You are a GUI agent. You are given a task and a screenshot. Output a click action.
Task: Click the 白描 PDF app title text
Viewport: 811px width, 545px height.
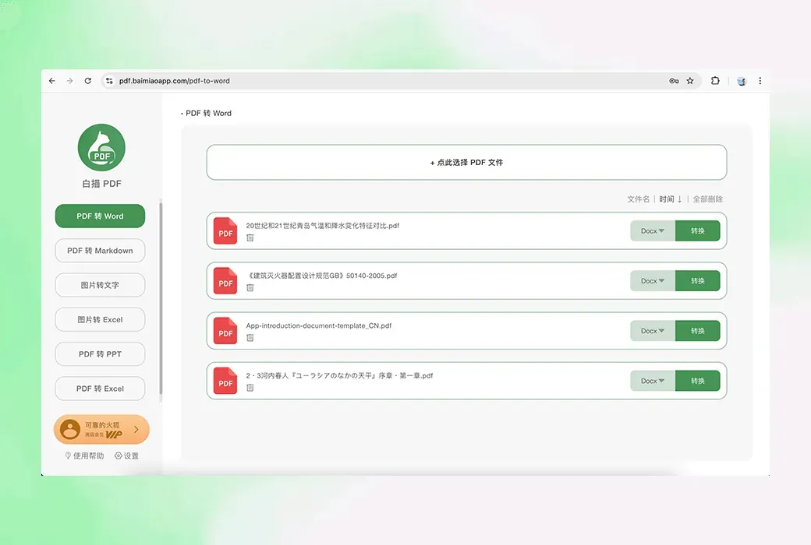click(x=101, y=184)
